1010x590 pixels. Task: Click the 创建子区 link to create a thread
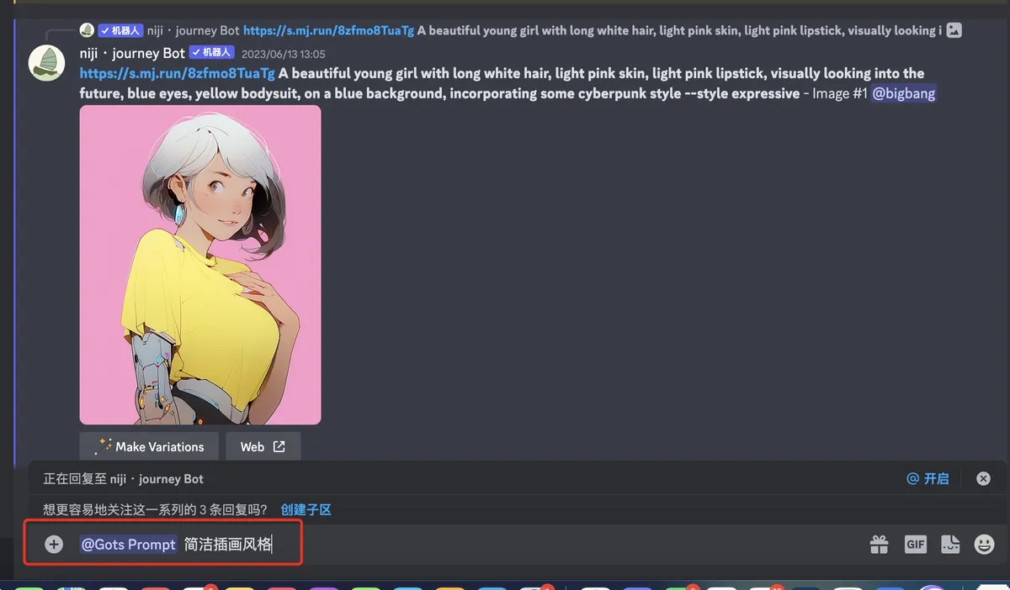[306, 509]
